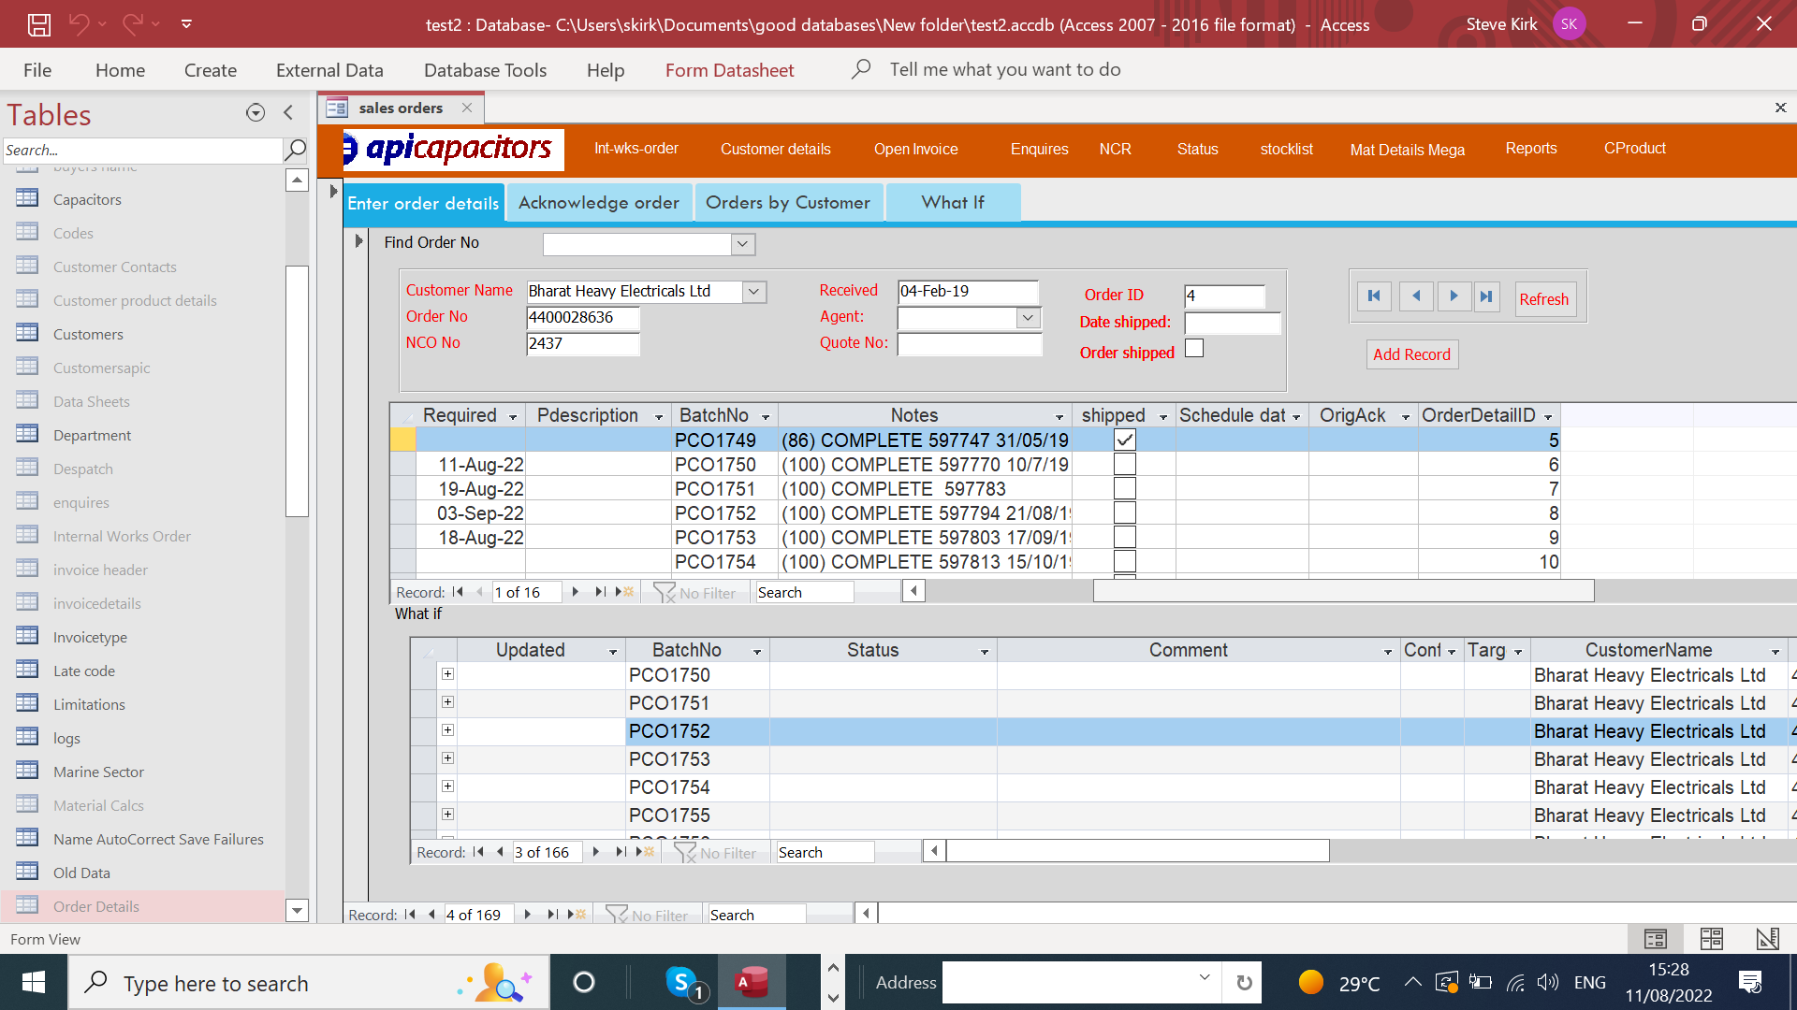Click the Add Record button
This screenshot has height=1010, width=1797.
click(1411, 354)
